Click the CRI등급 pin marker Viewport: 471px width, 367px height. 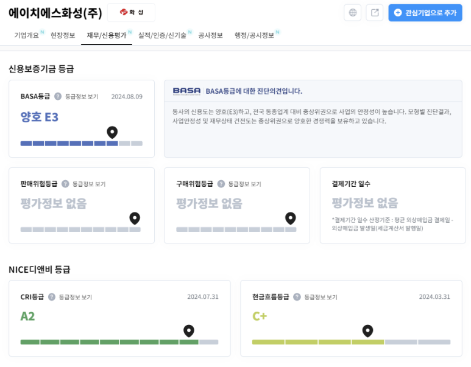pos(189,331)
